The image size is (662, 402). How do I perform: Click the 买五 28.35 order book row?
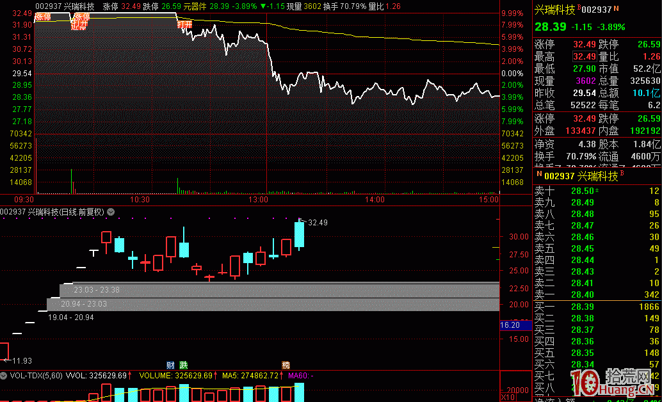point(597,353)
